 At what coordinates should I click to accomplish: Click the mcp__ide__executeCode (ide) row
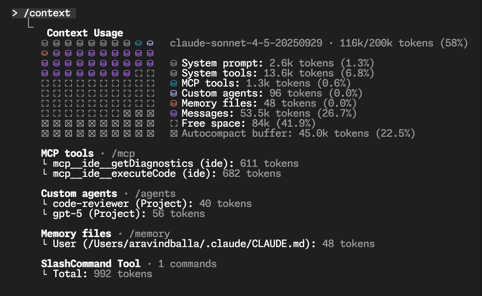click(x=161, y=174)
